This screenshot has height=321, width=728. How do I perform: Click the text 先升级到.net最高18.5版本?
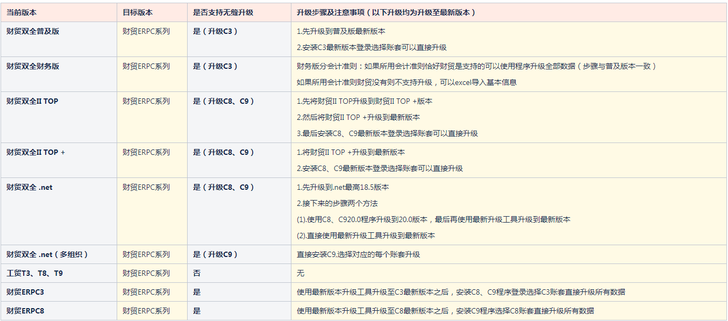pyautogui.click(x=343, y=187)
